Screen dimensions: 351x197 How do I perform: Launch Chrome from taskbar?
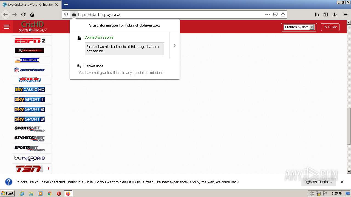(x=49, y=193)
